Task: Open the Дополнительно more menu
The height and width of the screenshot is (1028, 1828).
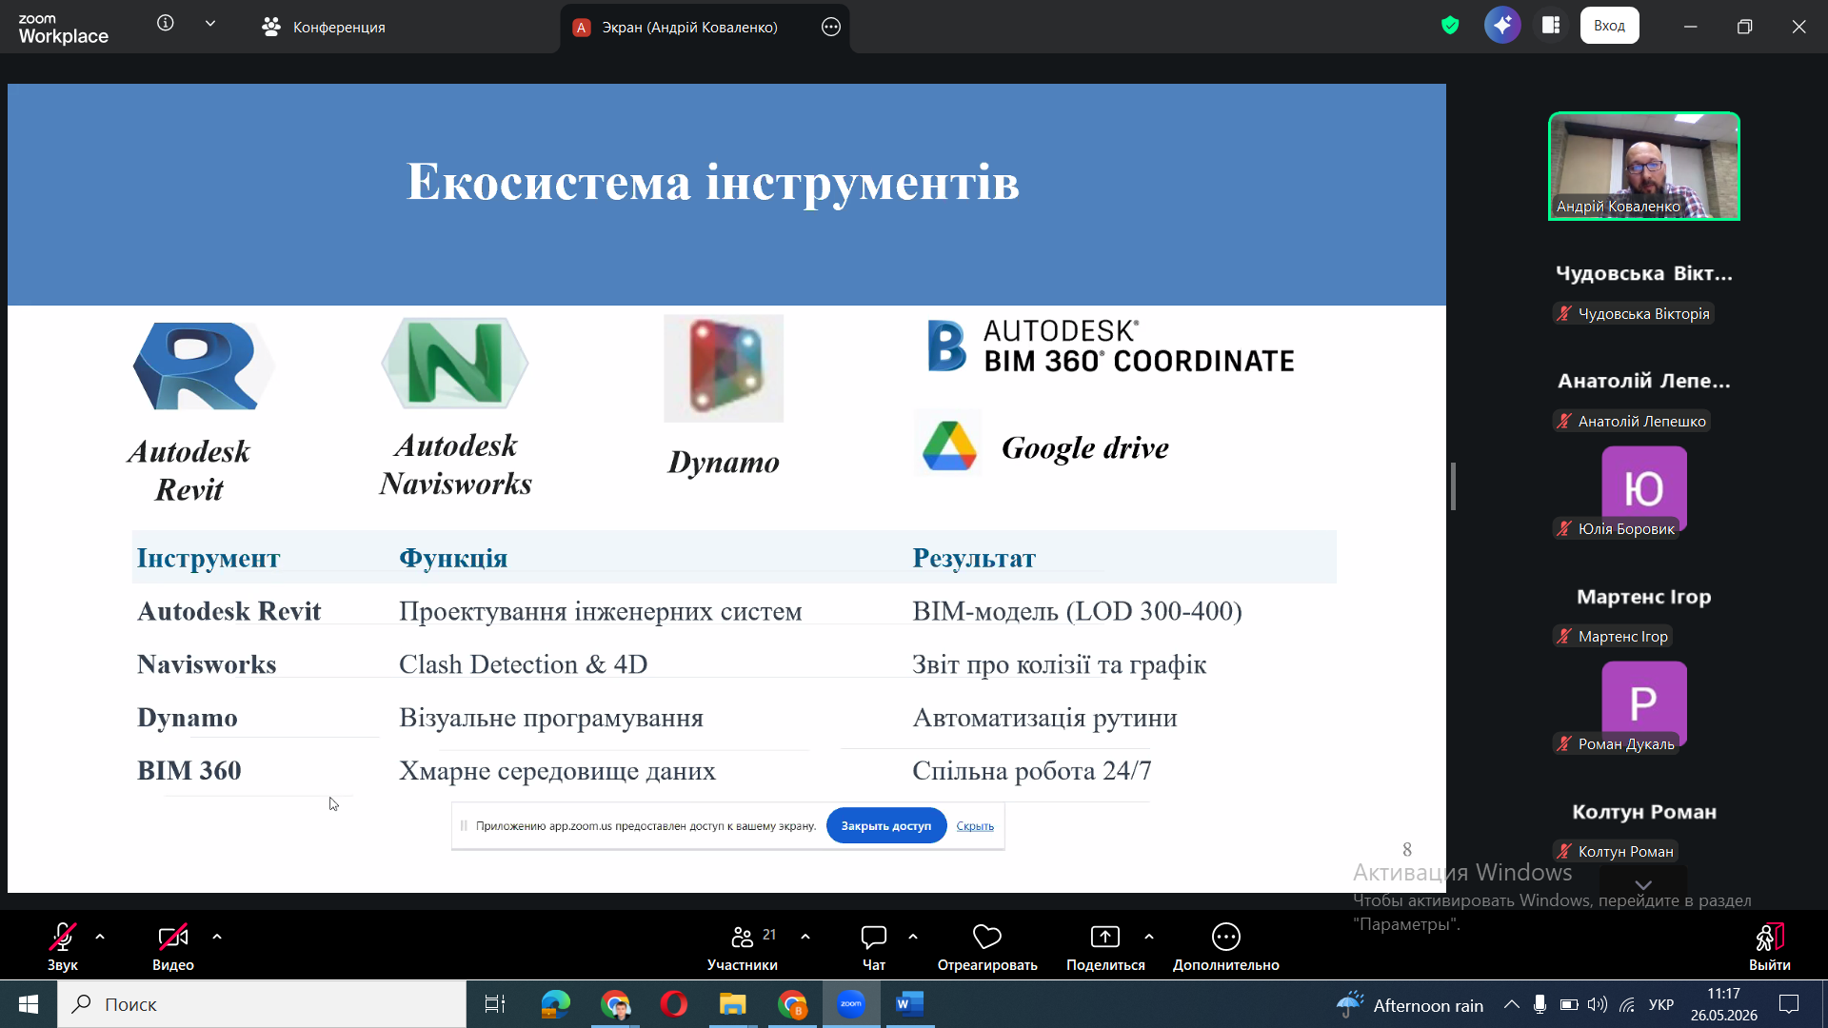Action: point(1226,946)
